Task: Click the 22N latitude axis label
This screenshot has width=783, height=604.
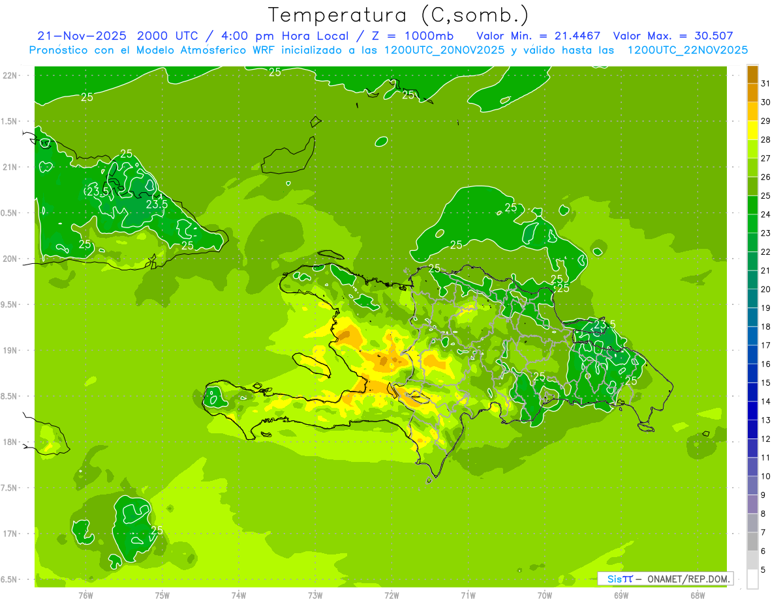Action: tap(10, 75)
